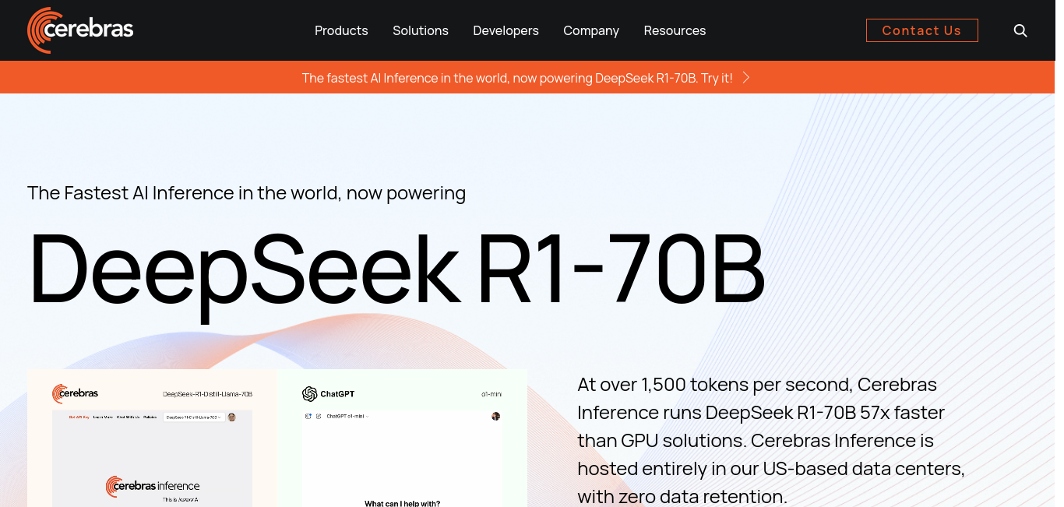The image size is (1064, 507).
Task: Expand the DeepSeek-R1-Distill-Llama model dropdown in demo
Action: coord(194,417)
